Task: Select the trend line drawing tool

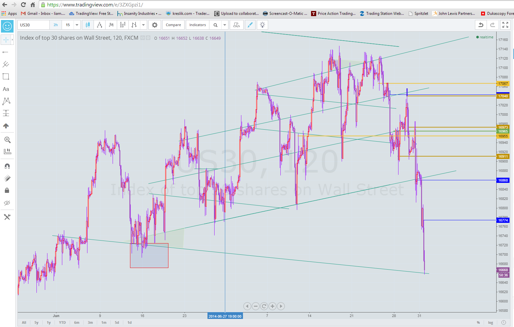Action: tap(6, 52)
